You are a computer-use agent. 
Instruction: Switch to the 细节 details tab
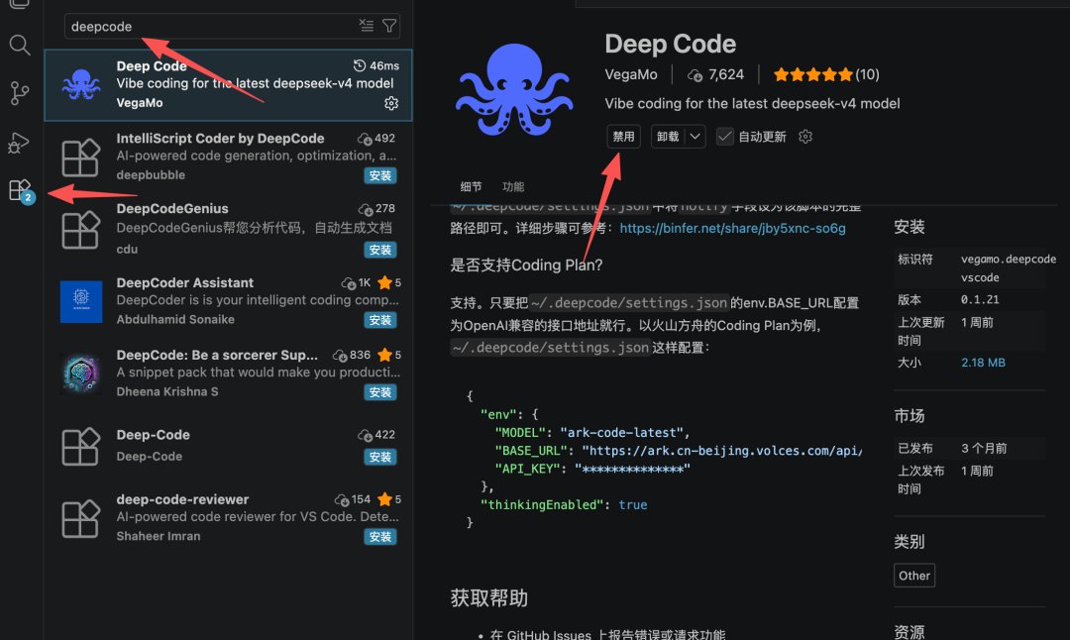471,186
